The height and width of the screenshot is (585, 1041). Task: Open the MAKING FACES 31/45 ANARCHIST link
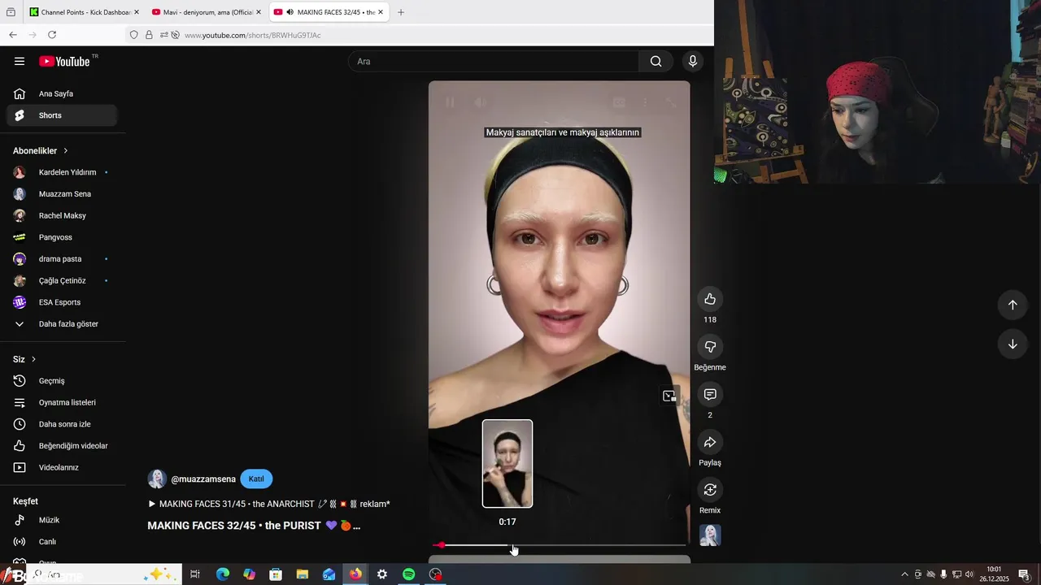tap(268, 504)
